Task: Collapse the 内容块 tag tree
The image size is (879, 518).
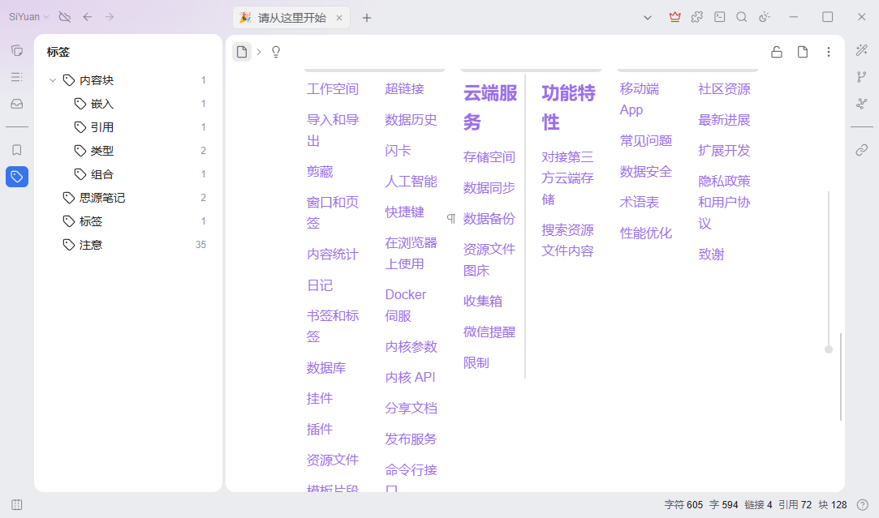Action: tap(53, 80)
